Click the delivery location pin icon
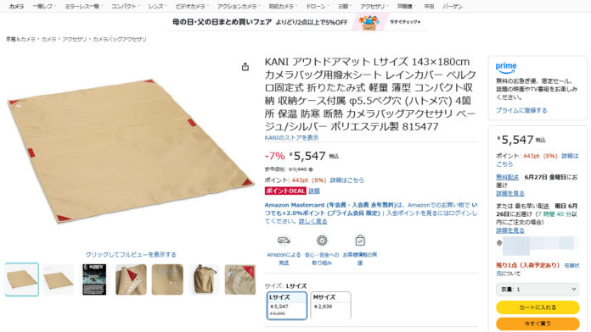 (x=499, y=243)
